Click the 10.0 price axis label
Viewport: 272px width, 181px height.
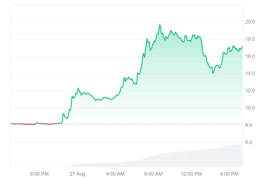pyautogui.click(x=250, y=108)
